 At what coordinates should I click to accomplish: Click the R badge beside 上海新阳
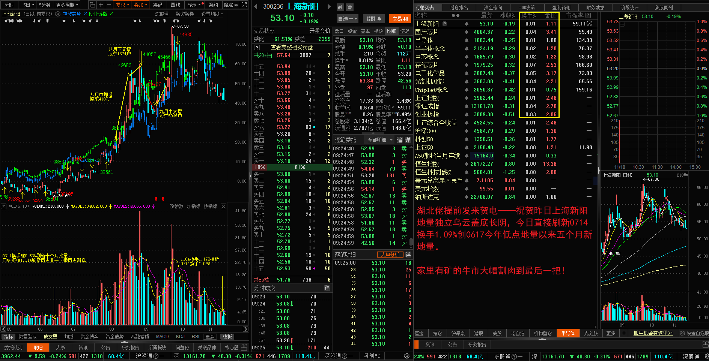[x=444, y=24]
